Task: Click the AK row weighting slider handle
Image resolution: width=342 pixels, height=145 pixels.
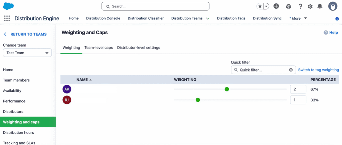Action: click(227, 89)
